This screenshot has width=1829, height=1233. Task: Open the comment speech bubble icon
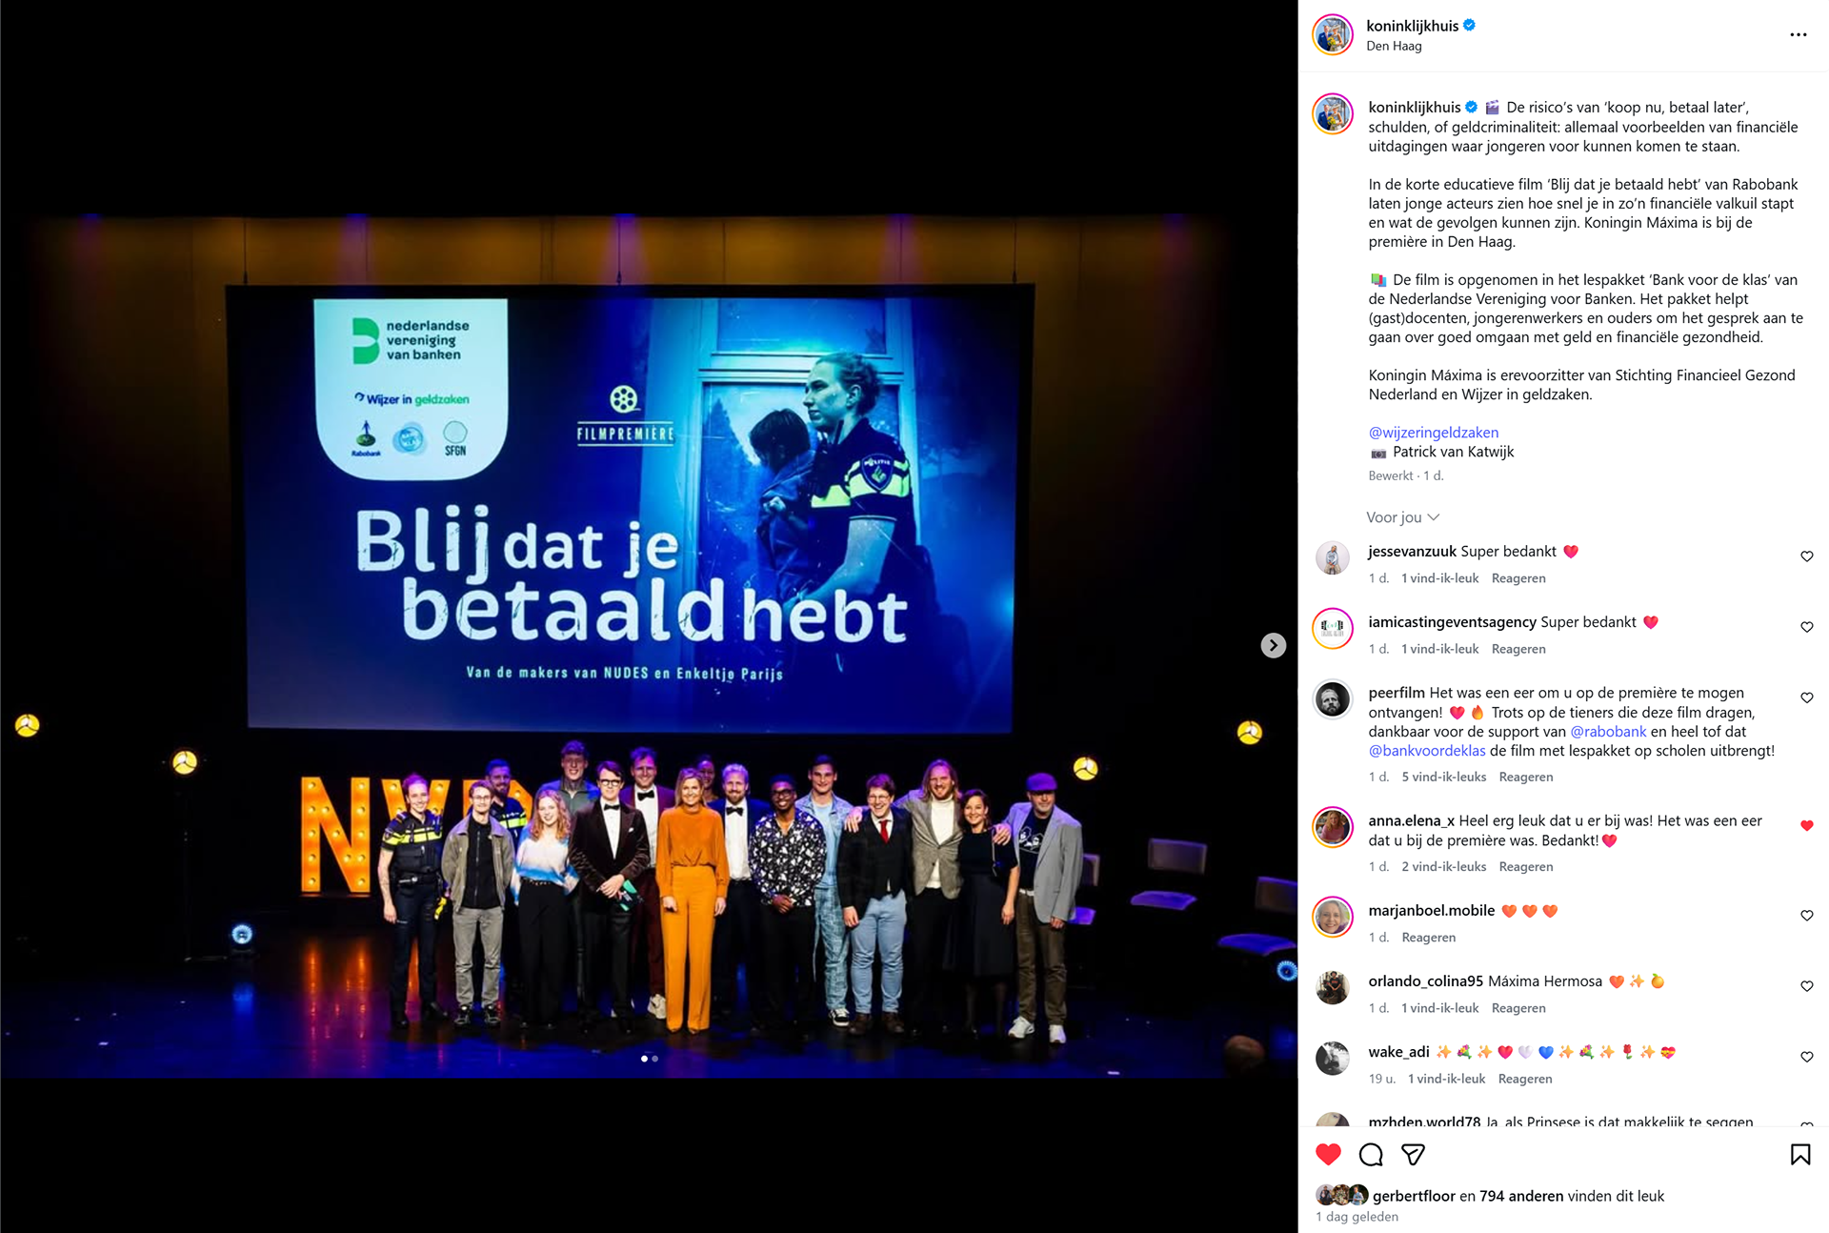point(1371,1155)
